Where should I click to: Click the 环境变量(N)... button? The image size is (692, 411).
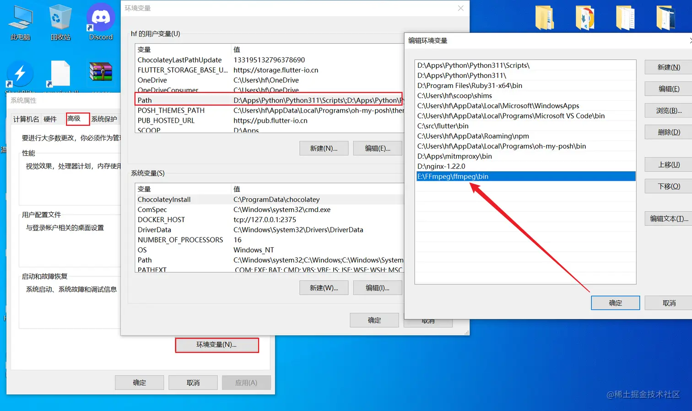pos(217,345)
